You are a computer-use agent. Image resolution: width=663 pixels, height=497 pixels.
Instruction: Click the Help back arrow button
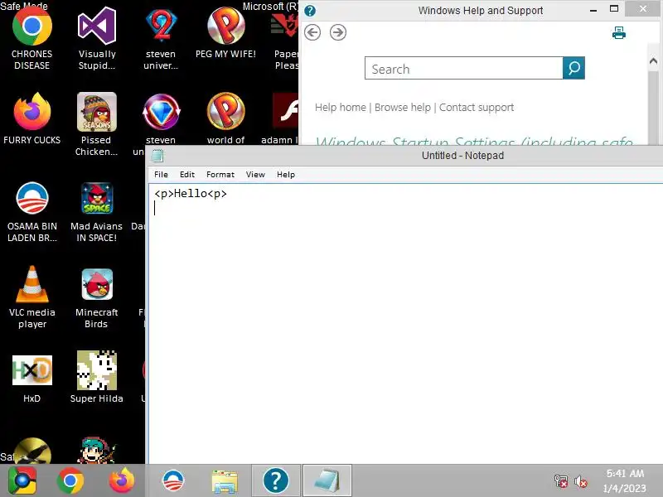pos(312,32)
